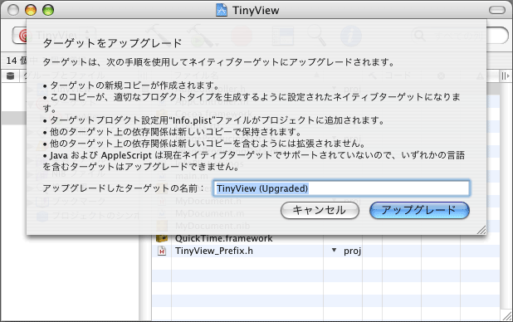Screen dimensions: 513x322
Task: Select the QuickTime.framework file row
Action: (325, 238)
